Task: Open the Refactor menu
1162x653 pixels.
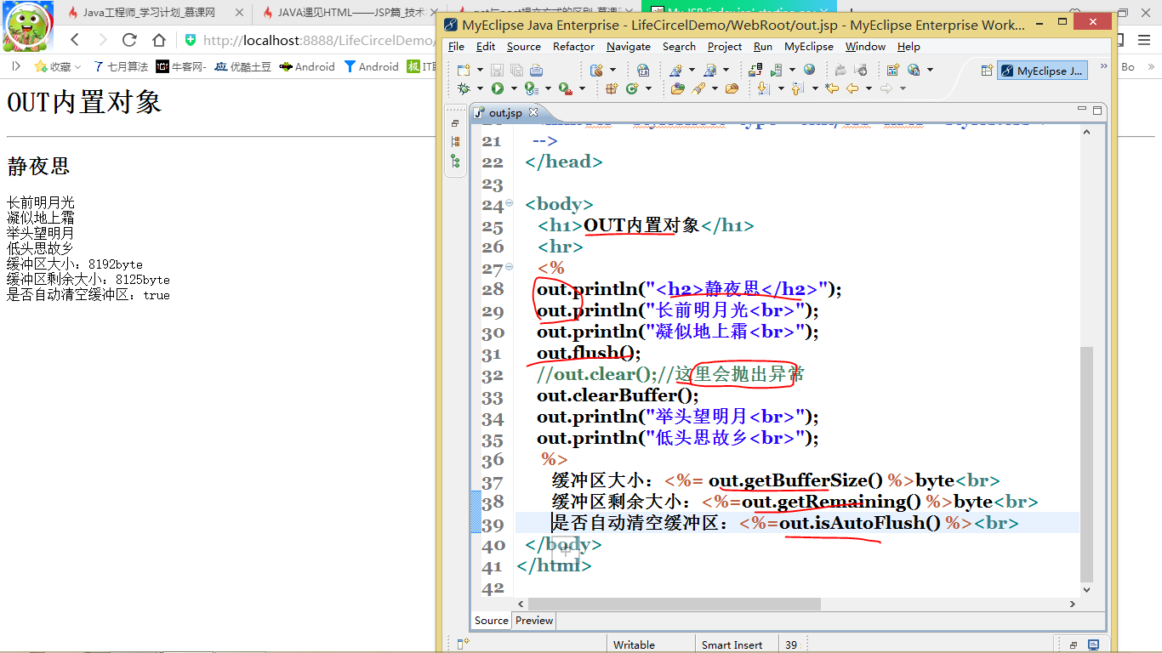Action: [573, 47]
